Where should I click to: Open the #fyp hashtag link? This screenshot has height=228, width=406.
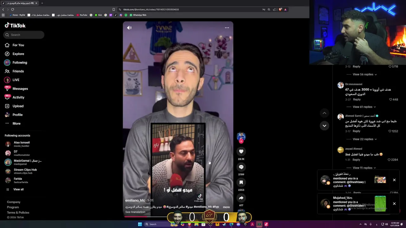(x=216, y=207)
